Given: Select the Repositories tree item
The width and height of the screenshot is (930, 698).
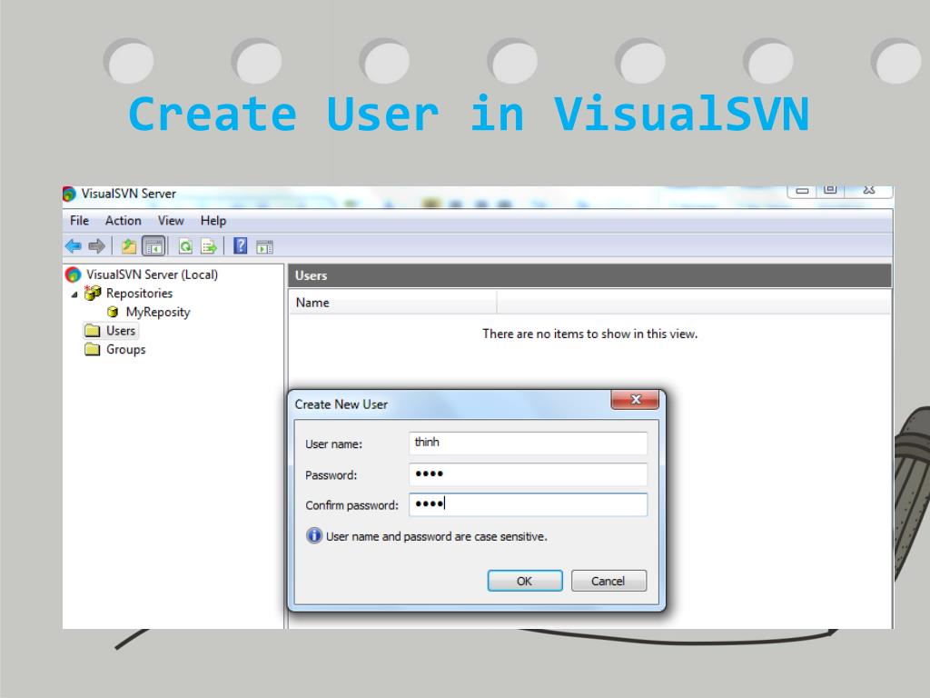Looking at the screenshot, I should 139,294.
